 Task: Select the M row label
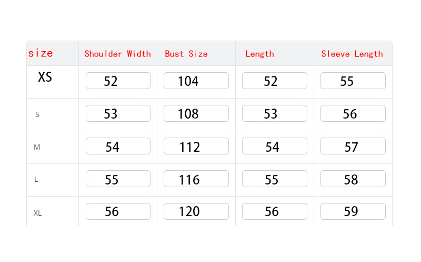click(x=37, y=147)
